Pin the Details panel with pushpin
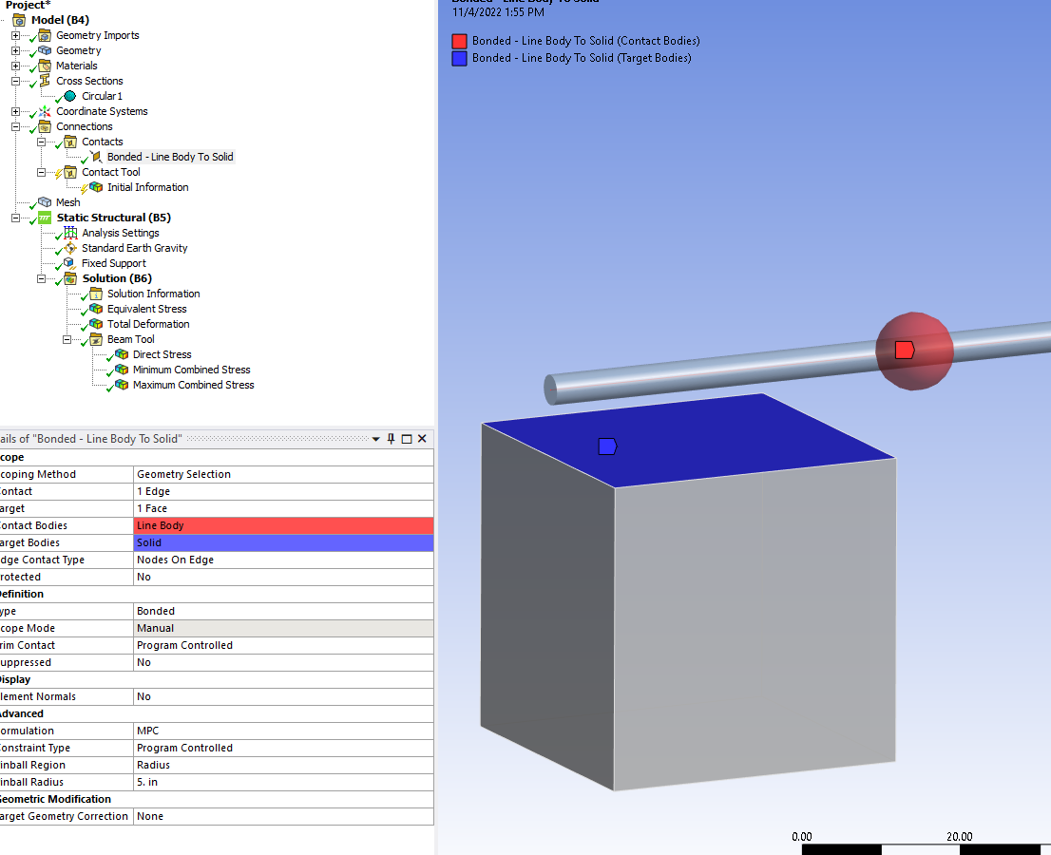1051x855 pixels. 392,439
